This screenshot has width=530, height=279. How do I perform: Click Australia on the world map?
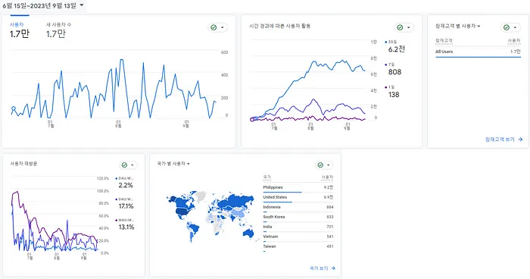coord(248,233)
